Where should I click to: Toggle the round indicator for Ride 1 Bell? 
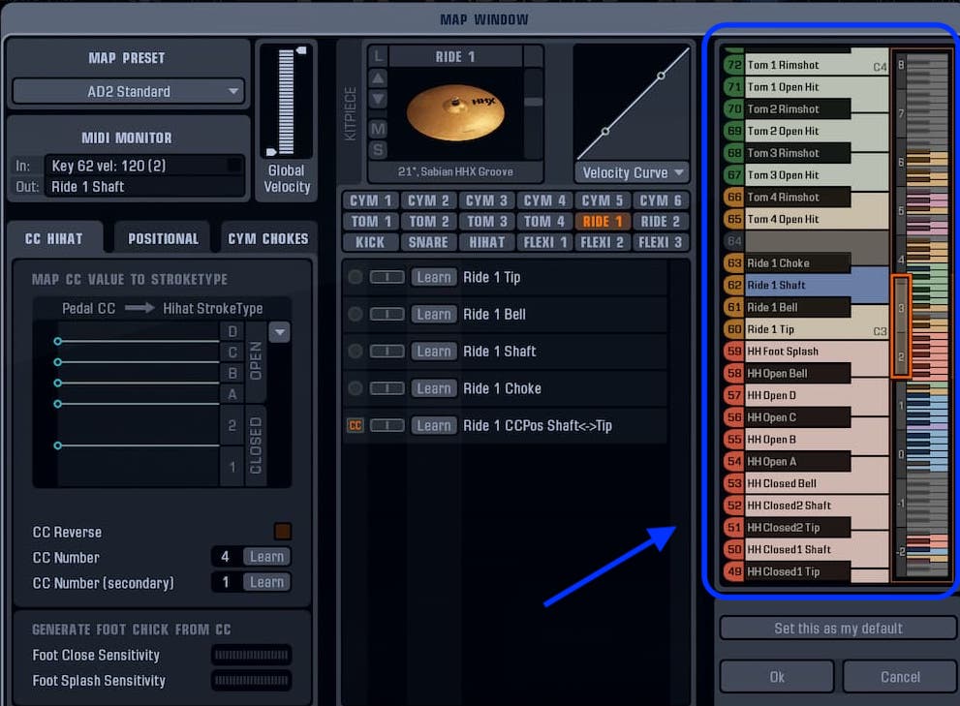pyautogui.click(x=356, y=315)
